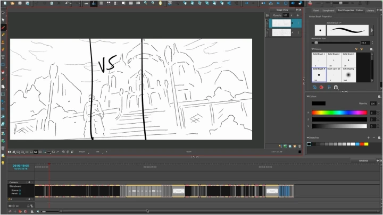Select the Brush tool in left toolbar
The width and height of the screenshot is (383, 215).
coord(3,28)
